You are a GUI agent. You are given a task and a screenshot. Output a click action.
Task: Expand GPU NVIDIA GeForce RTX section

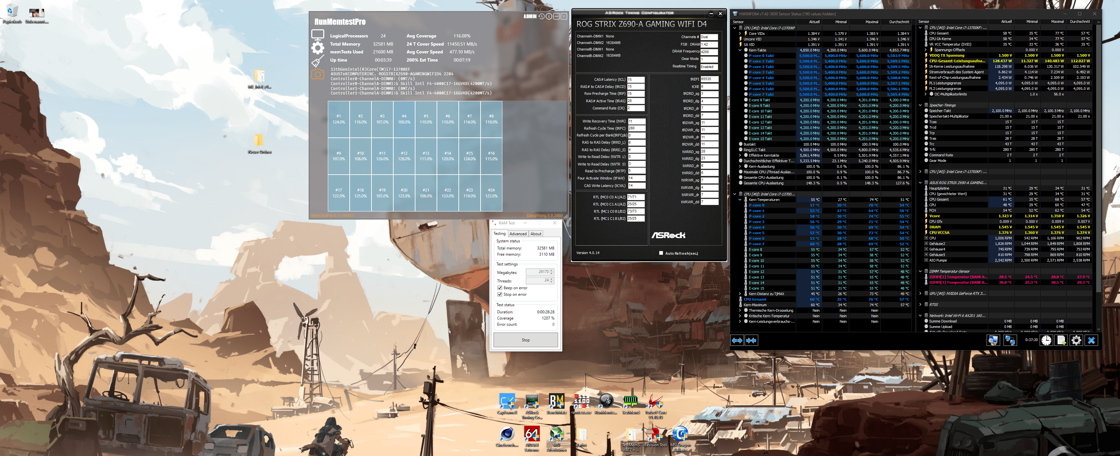pyautogui.click(x=920, y=294)
